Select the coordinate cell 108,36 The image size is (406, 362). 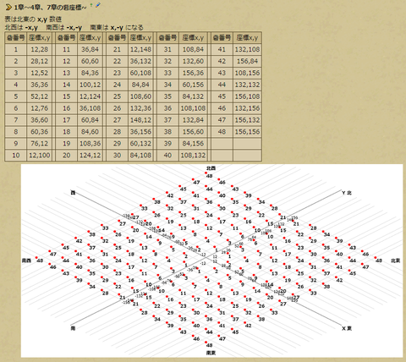90,144
